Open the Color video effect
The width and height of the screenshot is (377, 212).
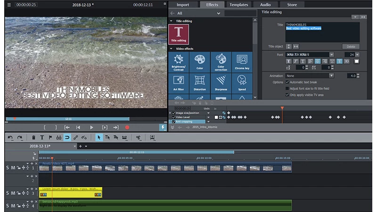pos(200,62)
